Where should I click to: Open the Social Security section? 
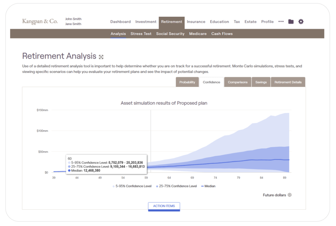170,34
